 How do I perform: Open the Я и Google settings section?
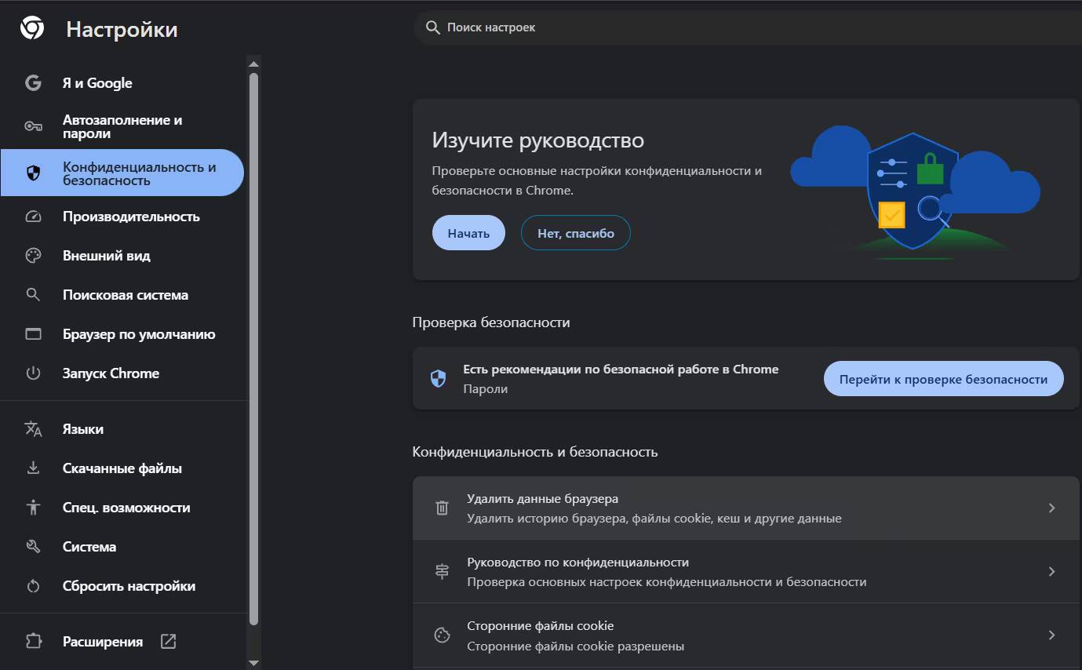point(122,83)
